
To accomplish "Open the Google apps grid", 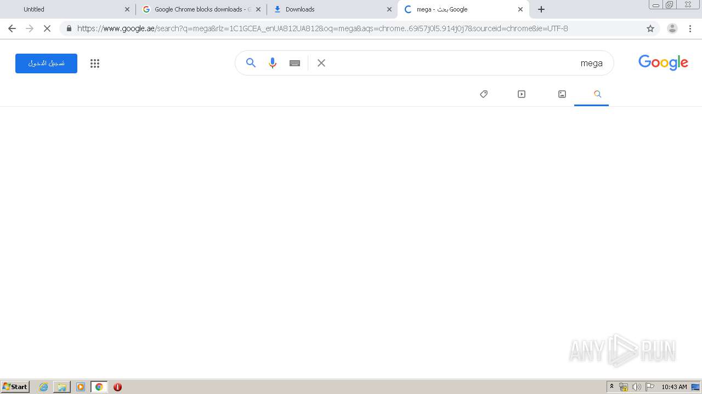I will pyautogui.click(x=95, y=63).
